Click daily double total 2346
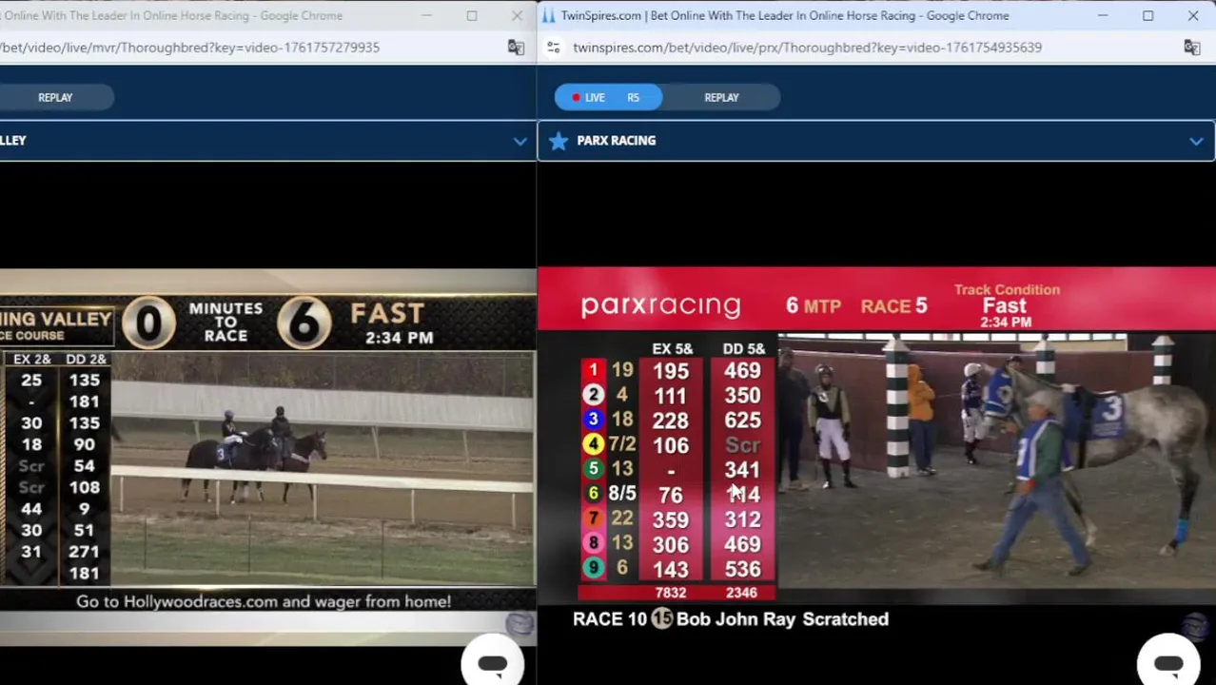This screenshot has height=685, width=1216. point(742,593)
